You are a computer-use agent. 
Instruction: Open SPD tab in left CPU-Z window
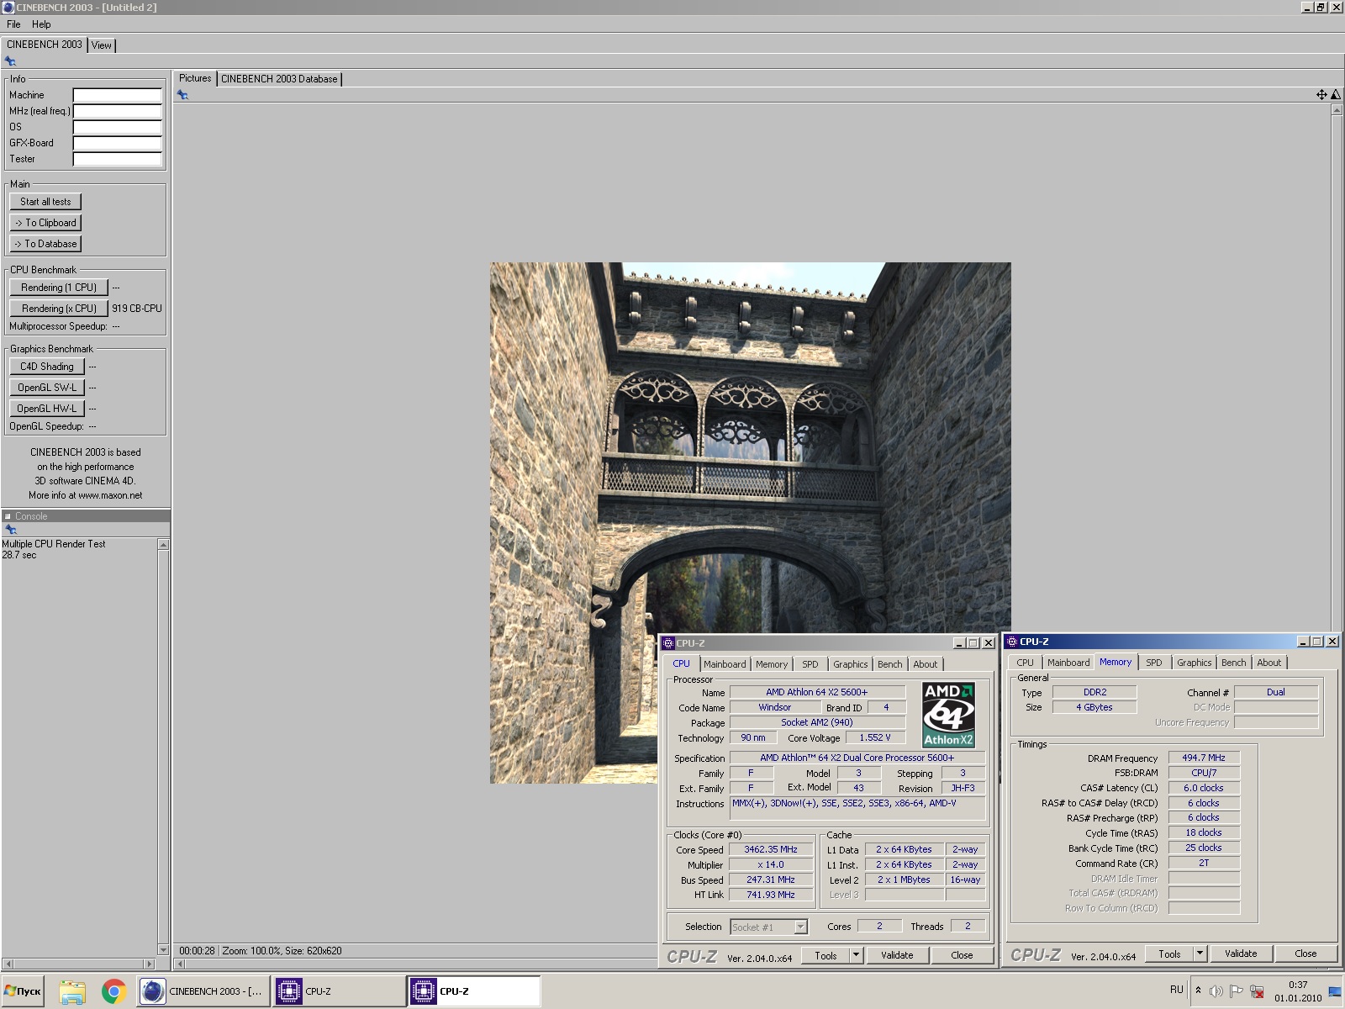[x=810, y=664]
